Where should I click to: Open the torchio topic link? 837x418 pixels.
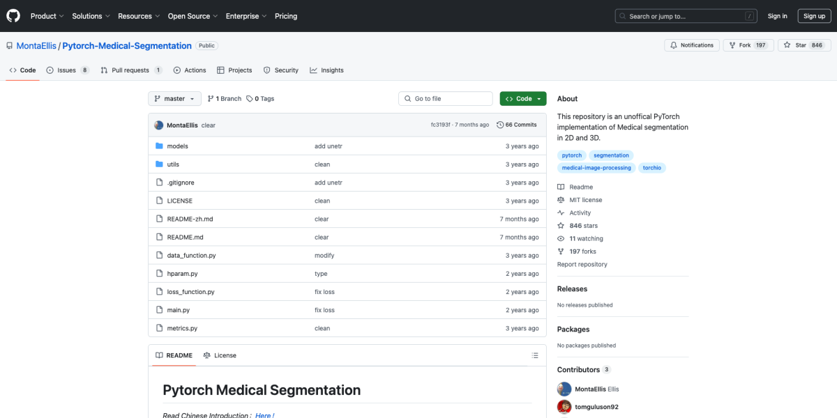point(651,167)
